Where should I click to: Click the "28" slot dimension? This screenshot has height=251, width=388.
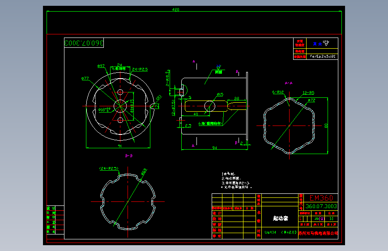click(237, 98)
